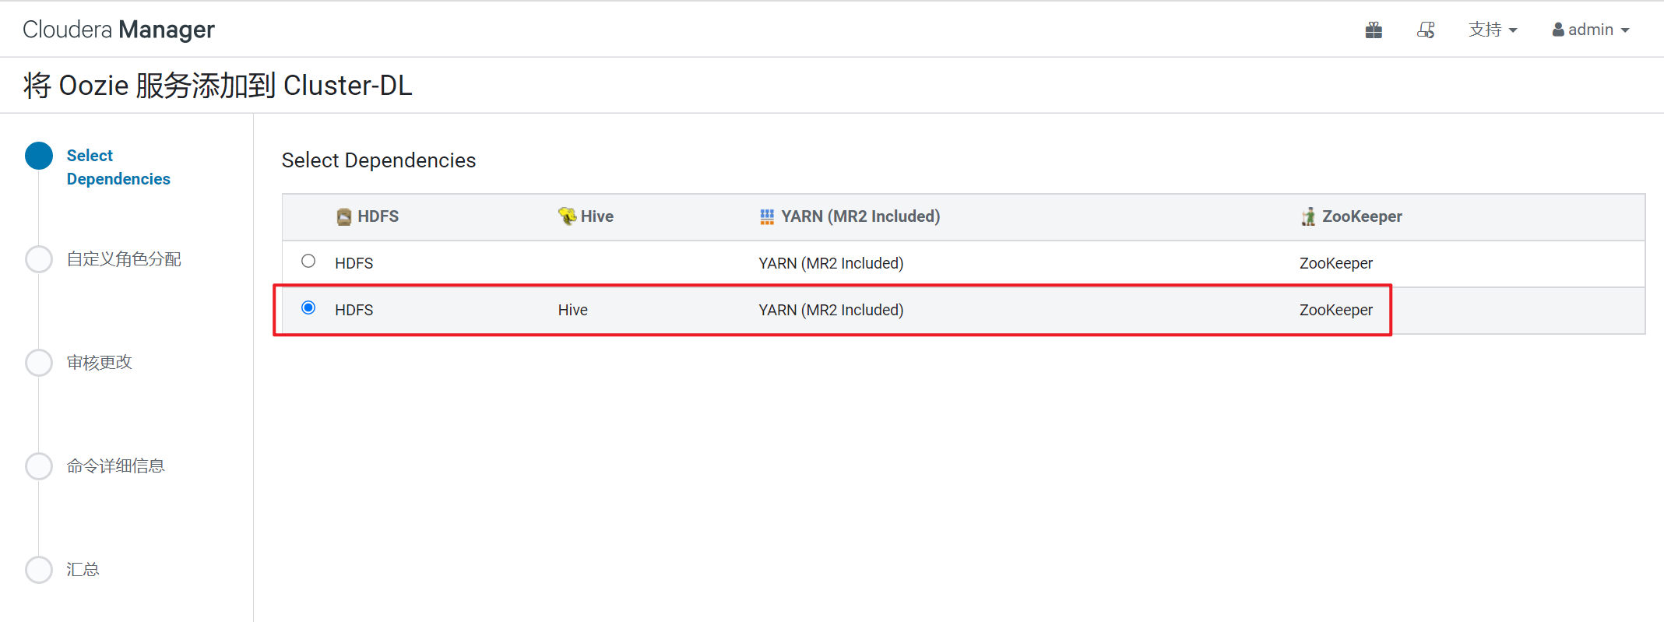1664x622 pixels.
Task: Click the Select Dependencies section heading
Action: pos(378,160)
